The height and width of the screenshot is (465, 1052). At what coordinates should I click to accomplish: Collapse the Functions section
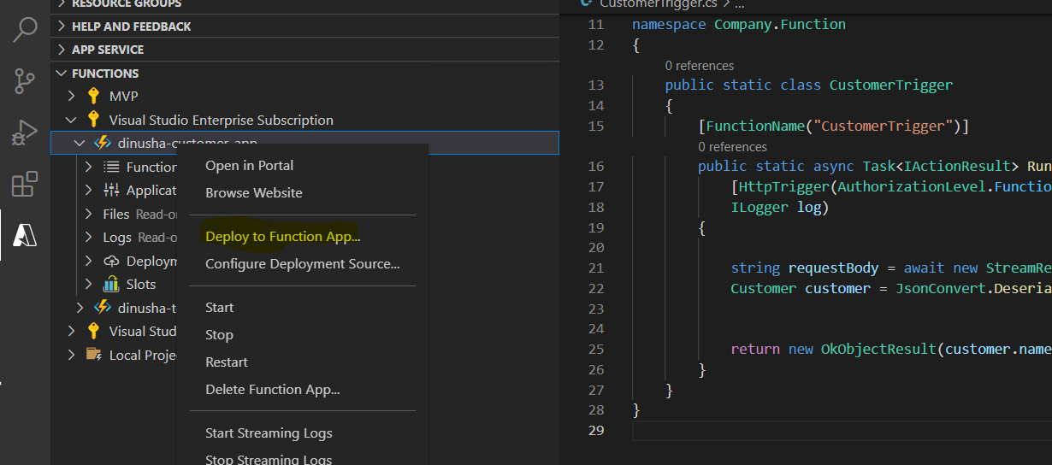pos(62,74)
